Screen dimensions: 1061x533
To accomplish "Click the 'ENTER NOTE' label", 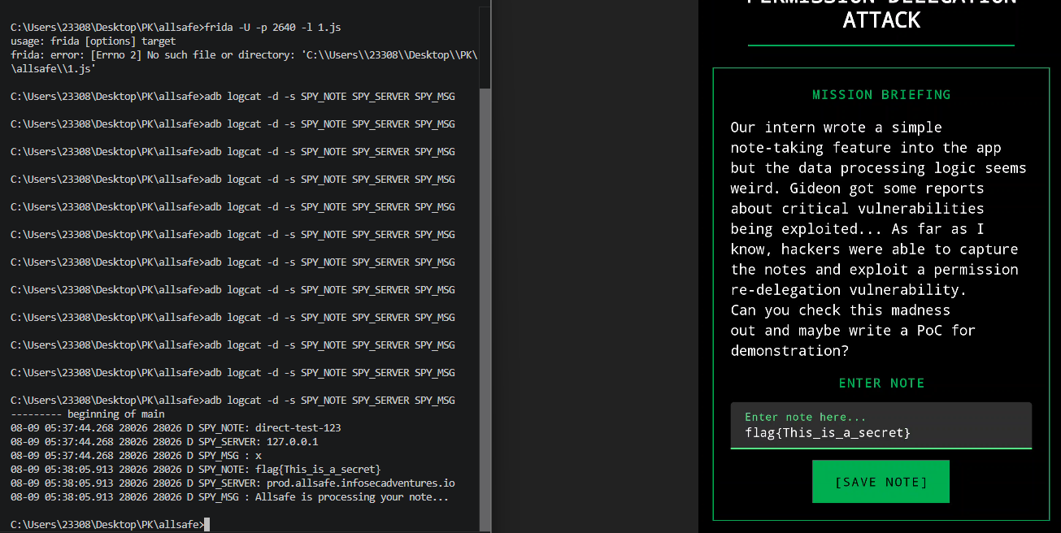I will click(881, 383).
